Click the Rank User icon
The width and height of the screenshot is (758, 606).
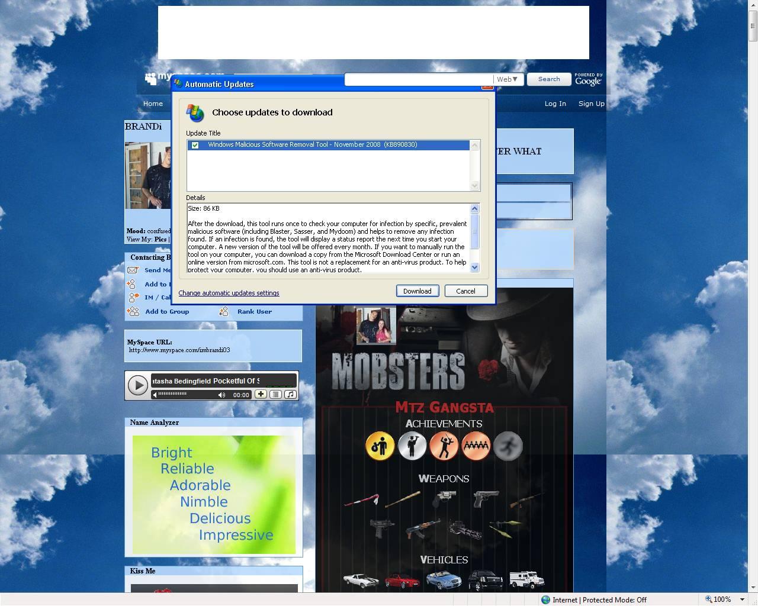pos(224,311)
